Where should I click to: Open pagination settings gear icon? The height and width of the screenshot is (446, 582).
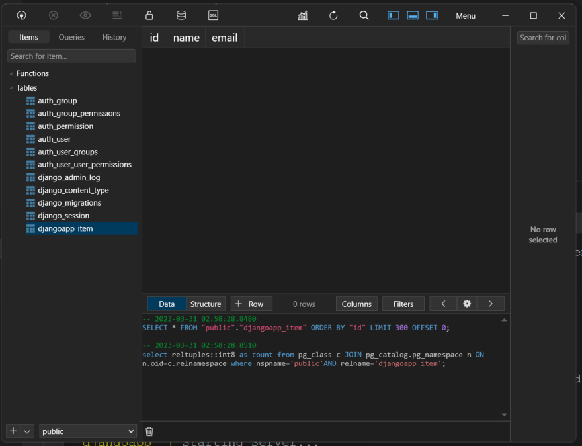click(x=467, y=304)
